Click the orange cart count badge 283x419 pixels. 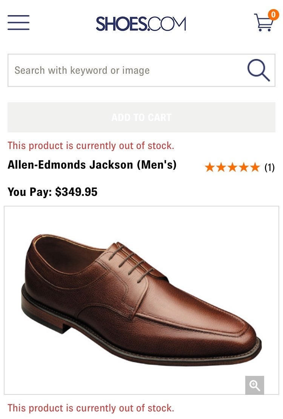[x=273, y=15]
